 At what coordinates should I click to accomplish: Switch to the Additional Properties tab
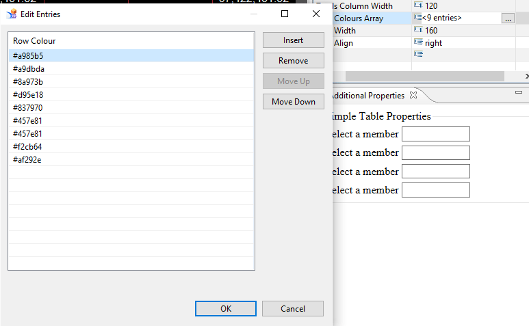(368, 96)
